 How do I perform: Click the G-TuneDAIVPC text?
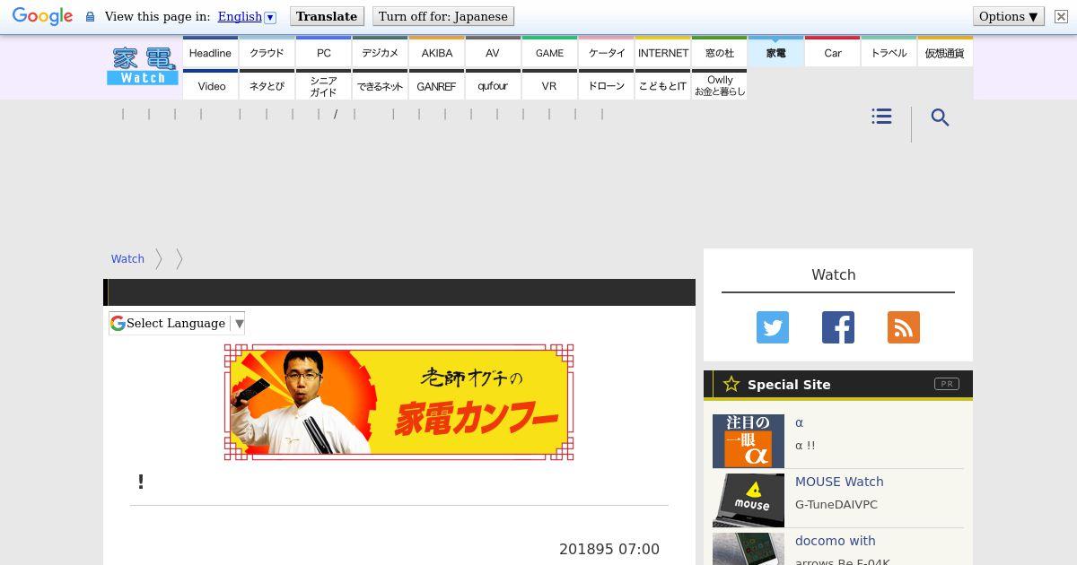(x=836, y=504)
